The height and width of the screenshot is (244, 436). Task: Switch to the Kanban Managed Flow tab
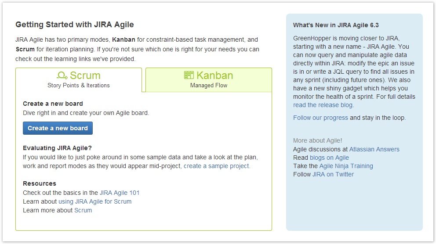pyautogui.click(x=208, y=80)
